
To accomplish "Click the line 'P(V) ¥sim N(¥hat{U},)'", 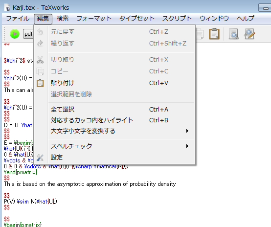I will 30,202.
